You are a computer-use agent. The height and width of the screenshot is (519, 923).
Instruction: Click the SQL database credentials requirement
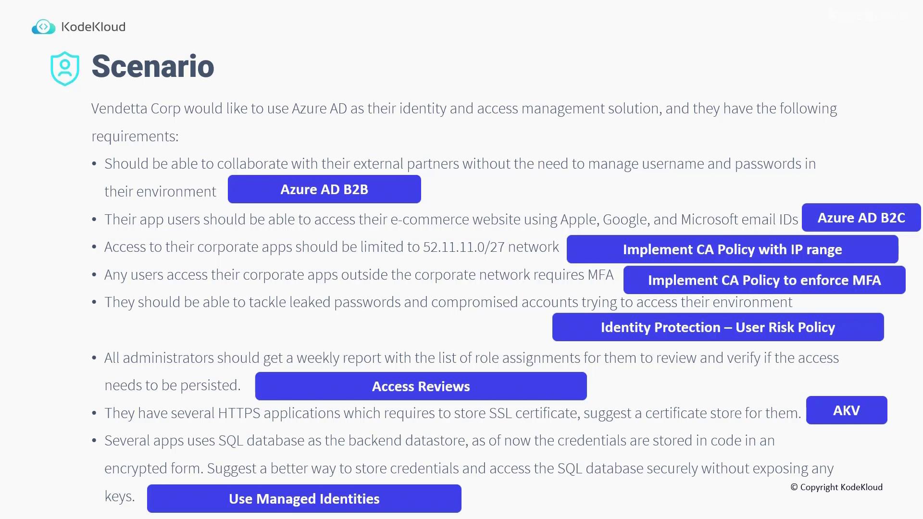(x=439, y=441)
